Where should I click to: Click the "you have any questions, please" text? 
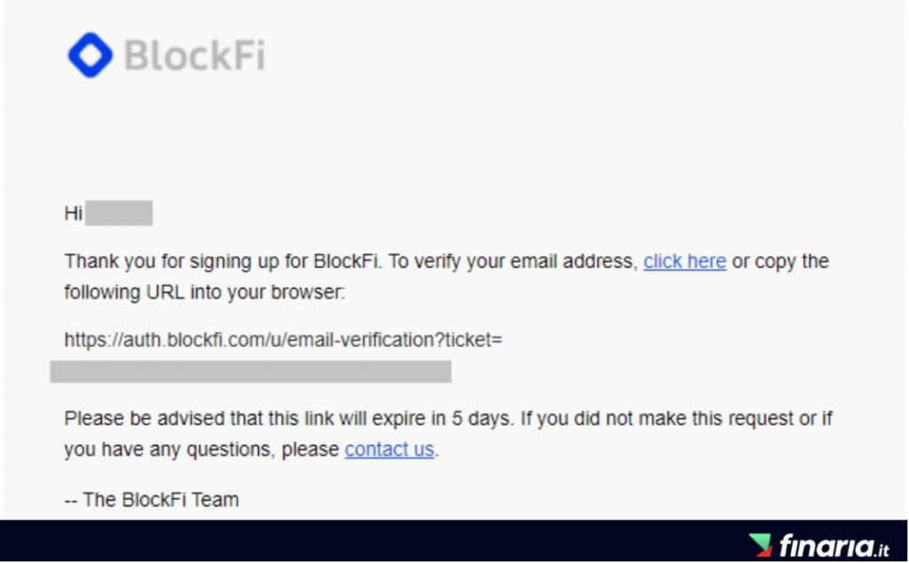click(x=202, y=450)
